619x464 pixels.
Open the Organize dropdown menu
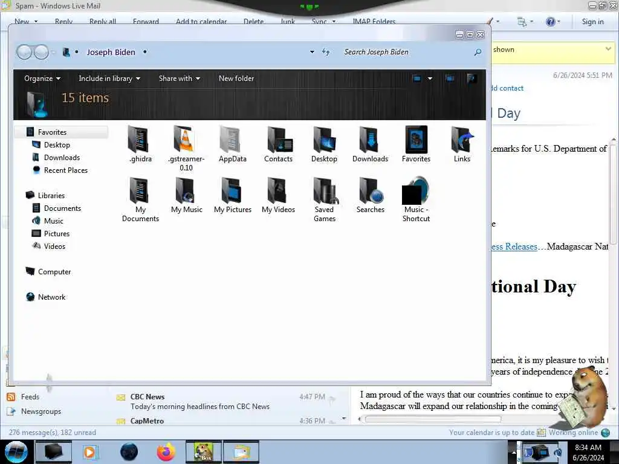(42, 79)
